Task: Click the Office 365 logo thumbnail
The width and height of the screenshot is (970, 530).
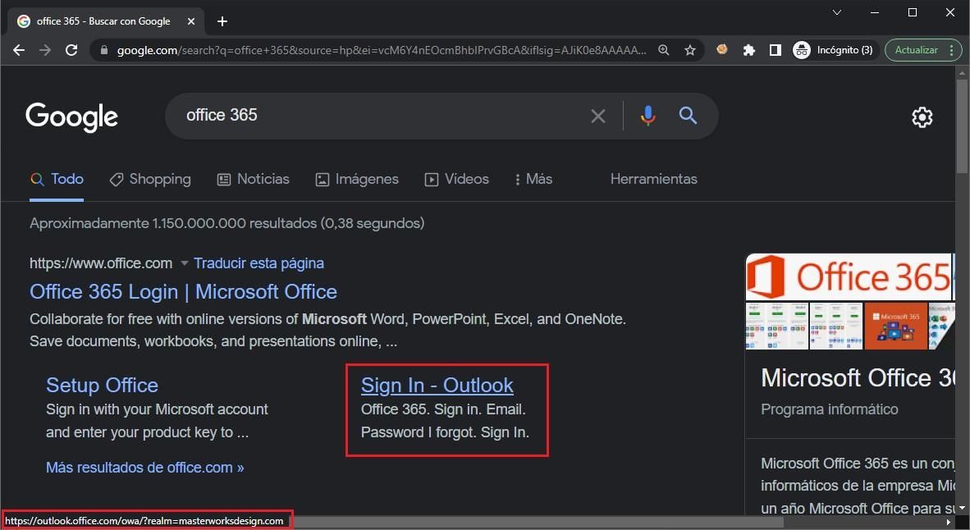Action: point(849,277)
